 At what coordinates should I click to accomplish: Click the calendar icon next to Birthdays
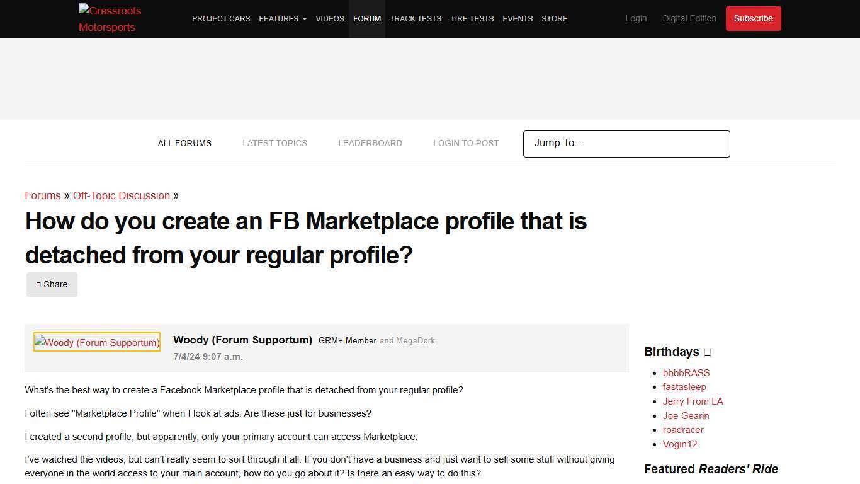tap(707, 352)
